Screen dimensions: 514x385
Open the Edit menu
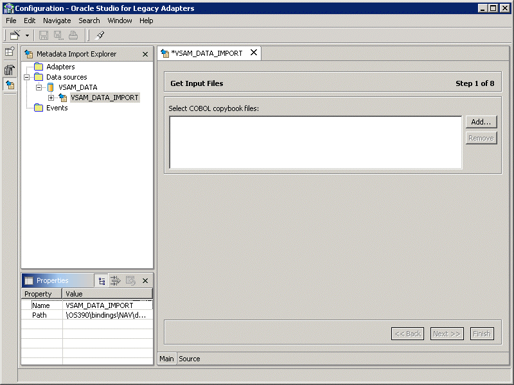[30, 21]
